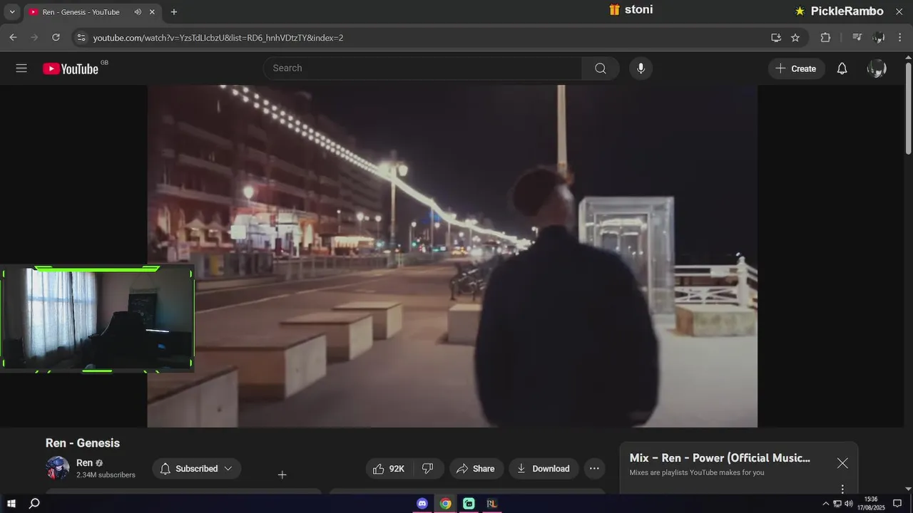
Task: Dislike the Ren - Genesis video
Action: [428, 468]
